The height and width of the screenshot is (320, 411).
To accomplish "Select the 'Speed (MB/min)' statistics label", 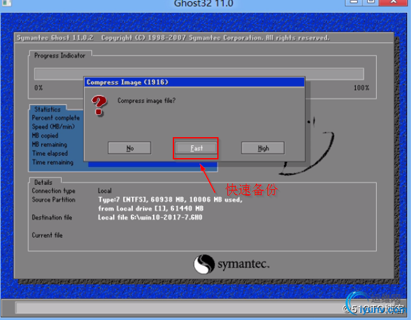I will [x=53, y=127].
